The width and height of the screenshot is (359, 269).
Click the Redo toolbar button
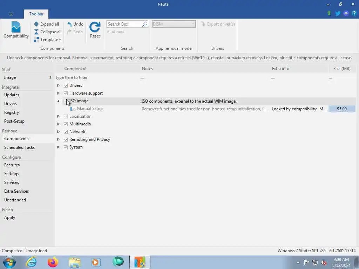75,32
